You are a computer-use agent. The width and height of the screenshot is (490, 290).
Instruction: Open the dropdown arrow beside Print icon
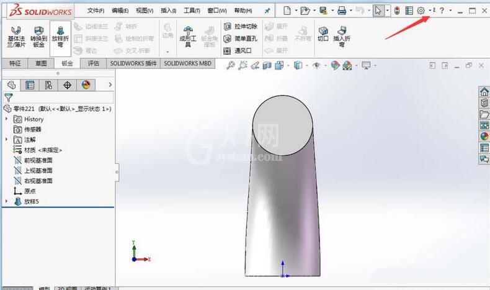click(350, 11)
